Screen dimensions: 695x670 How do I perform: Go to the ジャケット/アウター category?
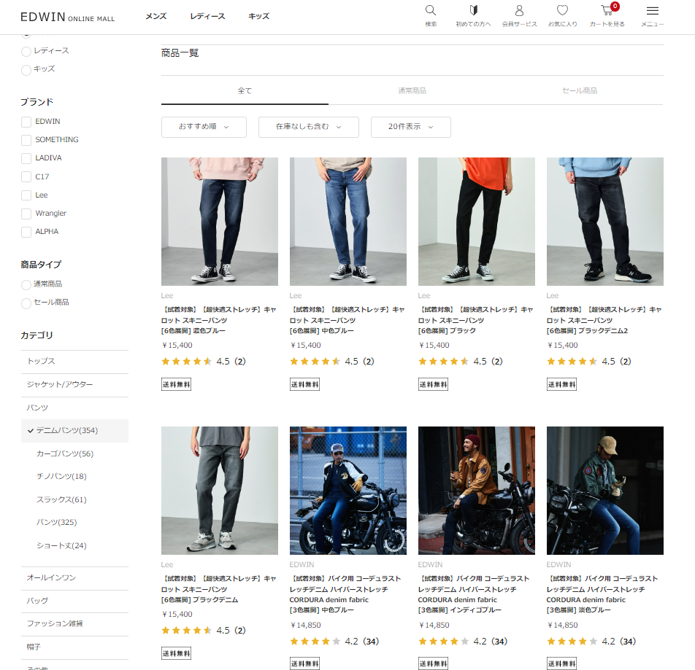[x=60, y=385]
